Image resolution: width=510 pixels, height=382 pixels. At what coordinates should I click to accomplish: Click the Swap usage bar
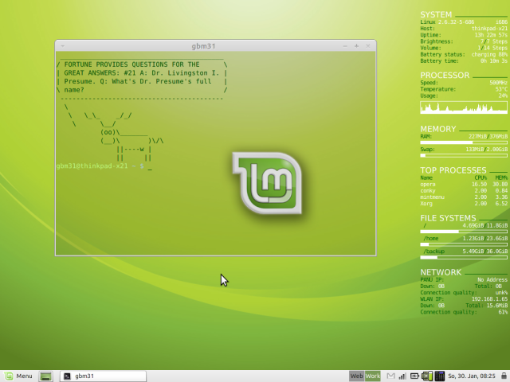pos(464,155)
